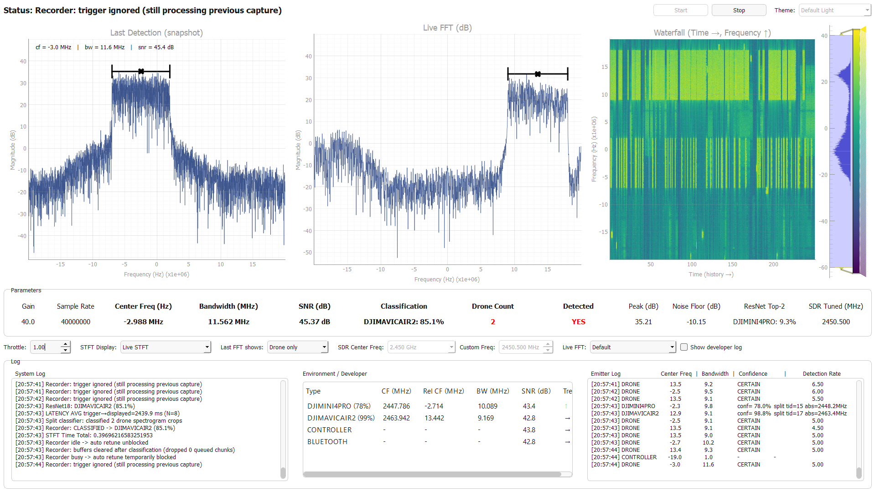Open the STFT Display dropdown

coord(166,347)
